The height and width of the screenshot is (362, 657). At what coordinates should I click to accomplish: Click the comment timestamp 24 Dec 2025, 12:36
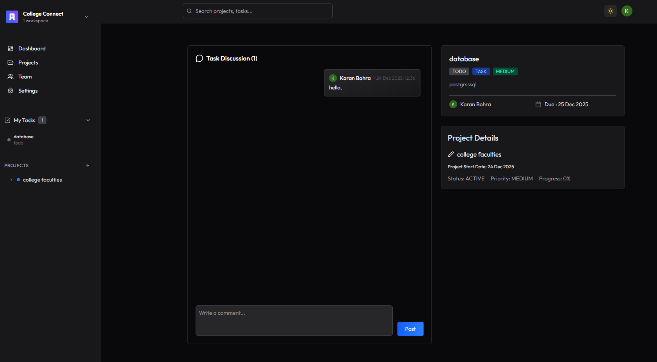[396, 78]
